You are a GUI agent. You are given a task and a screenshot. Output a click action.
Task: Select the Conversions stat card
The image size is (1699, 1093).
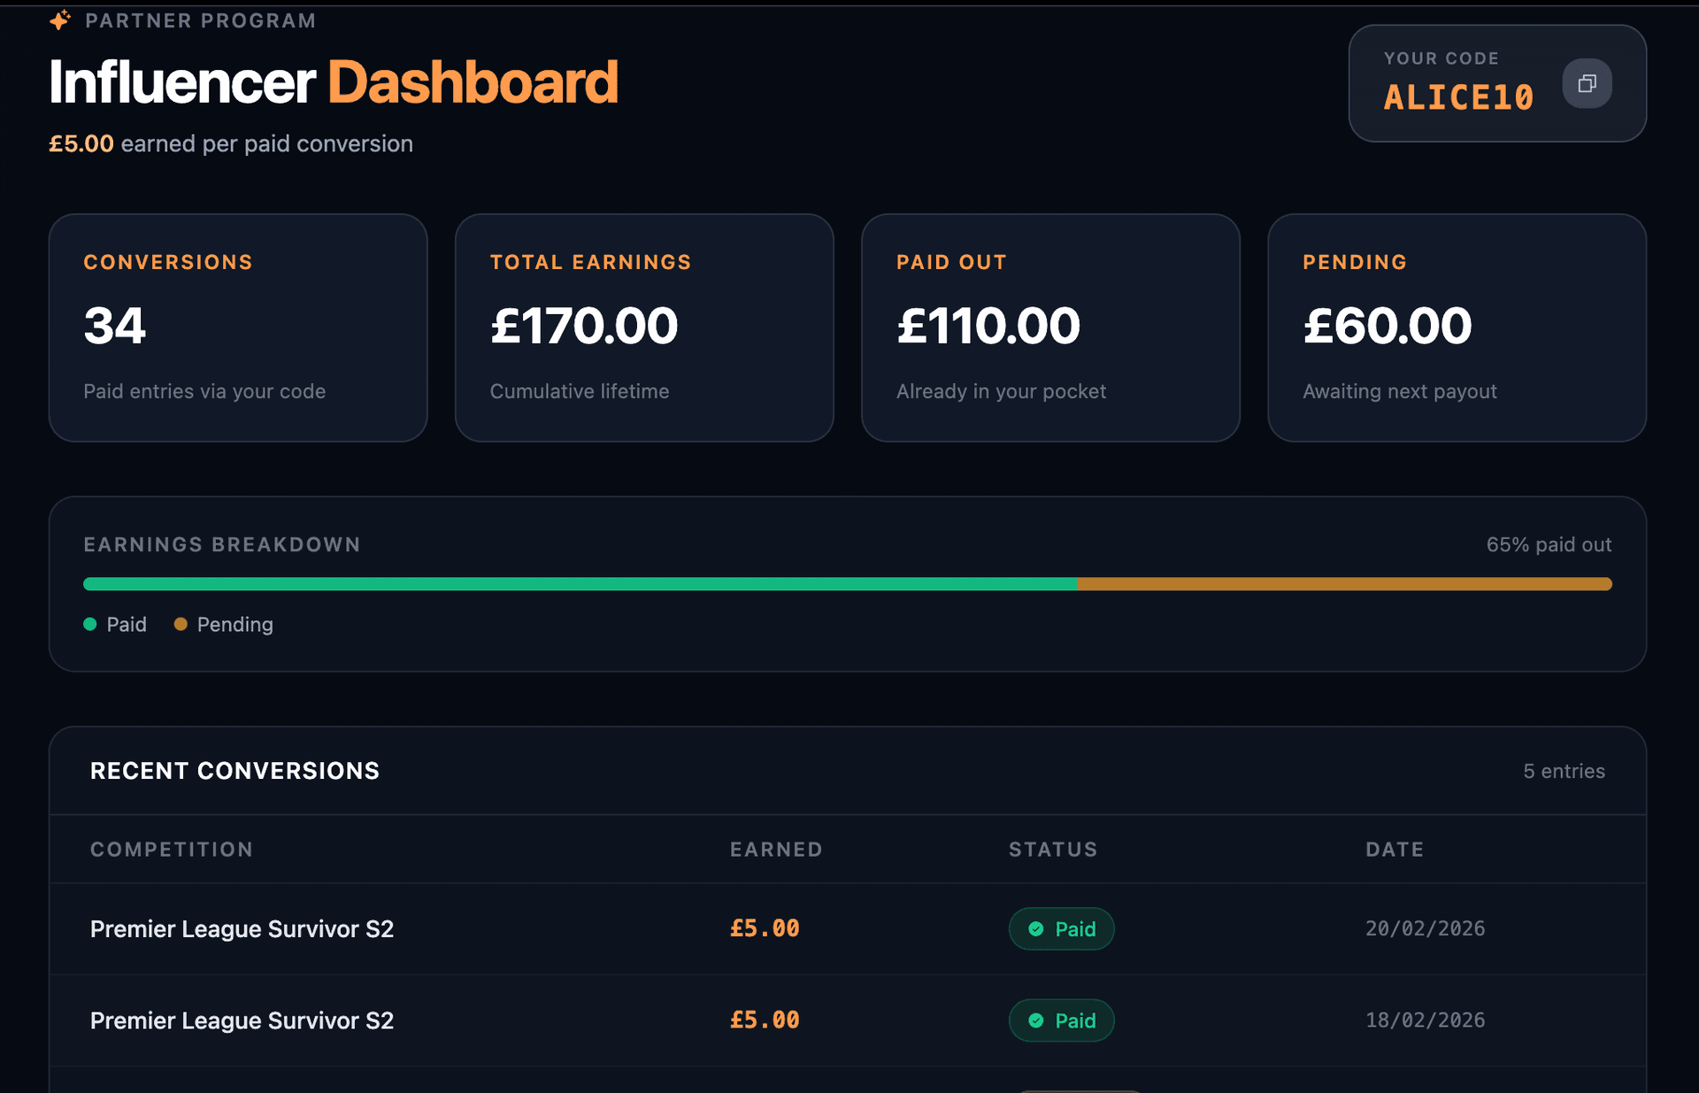tap(238, 327)
